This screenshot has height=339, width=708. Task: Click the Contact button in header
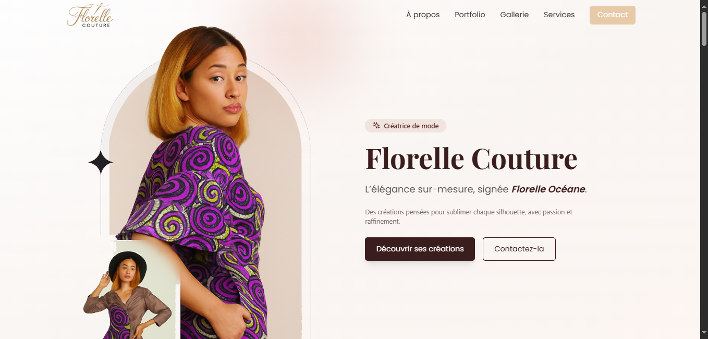pos(612,15)
